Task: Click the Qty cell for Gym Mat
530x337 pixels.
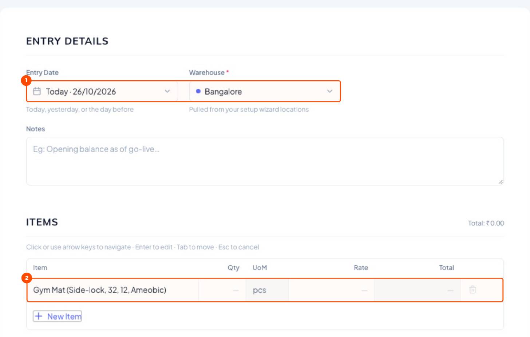Action: [x=222, y=290]
